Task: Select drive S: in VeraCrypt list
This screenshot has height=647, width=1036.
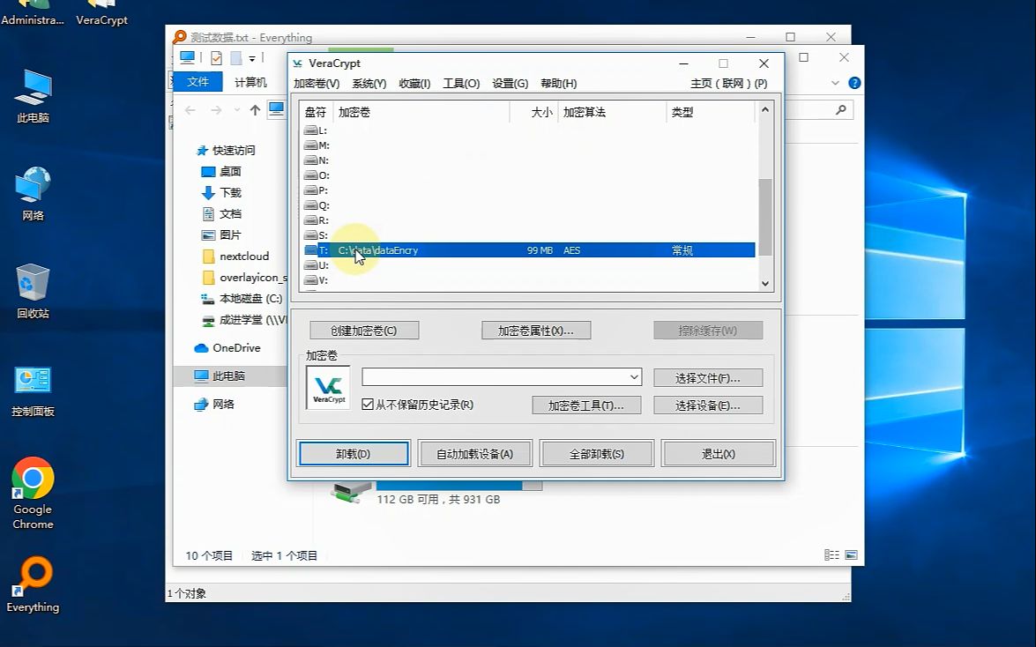Action: pos(316,235)
